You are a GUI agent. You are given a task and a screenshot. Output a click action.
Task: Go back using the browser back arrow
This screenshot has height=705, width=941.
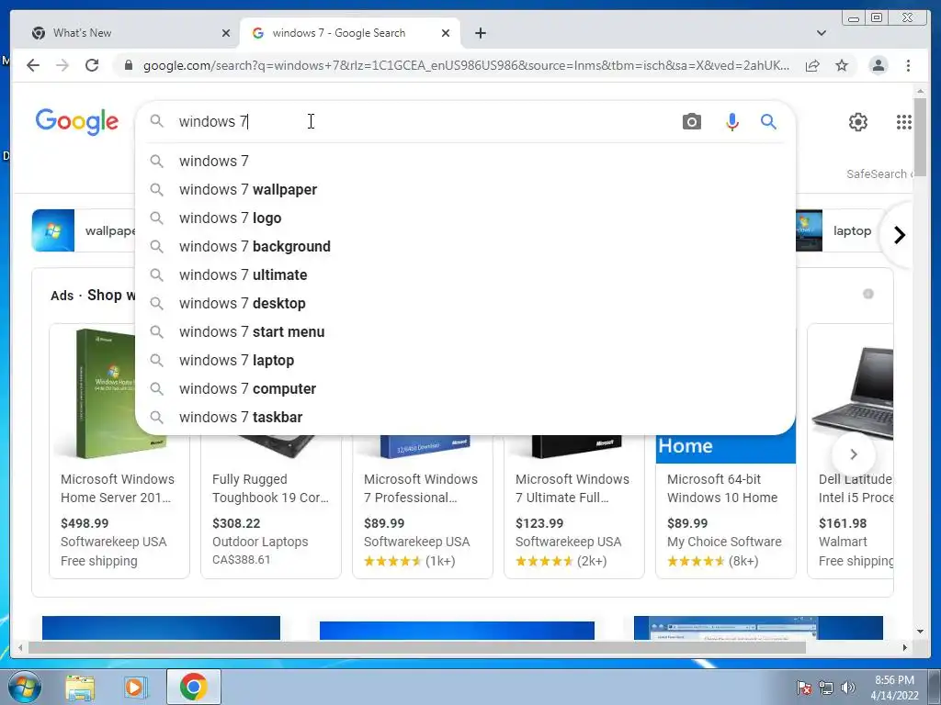click(33, 65)
